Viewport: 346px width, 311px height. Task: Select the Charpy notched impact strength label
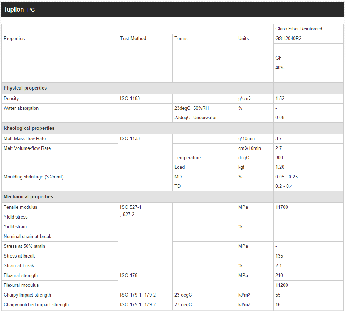36,304
